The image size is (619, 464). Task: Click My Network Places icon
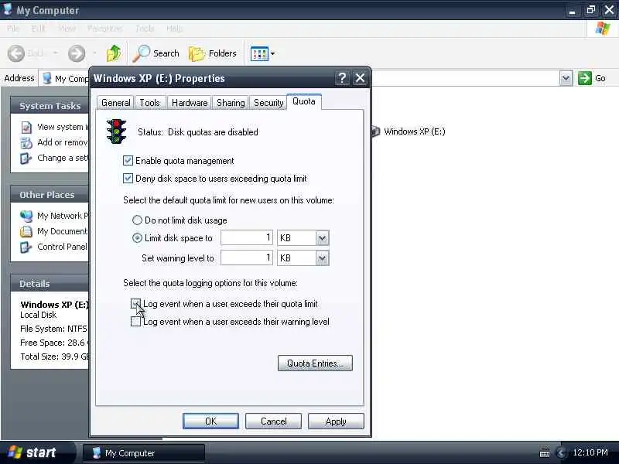tap(26, 216)
